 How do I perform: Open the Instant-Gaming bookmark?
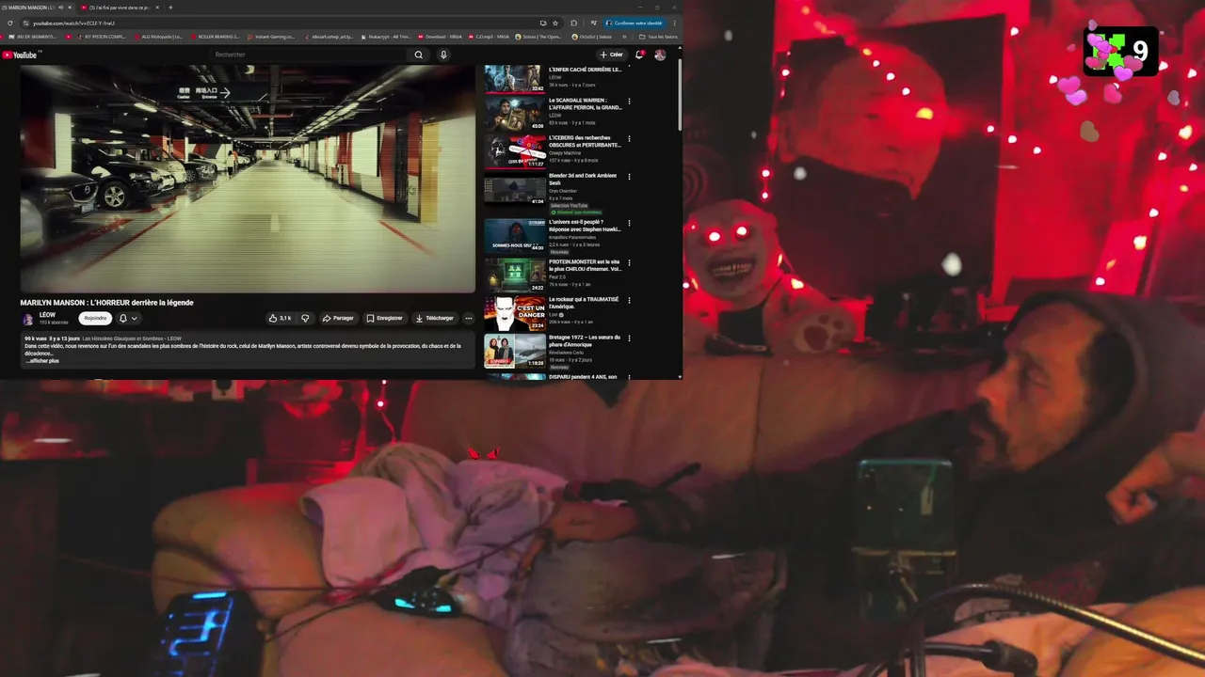pyautogui.click(x=271, y=37)
